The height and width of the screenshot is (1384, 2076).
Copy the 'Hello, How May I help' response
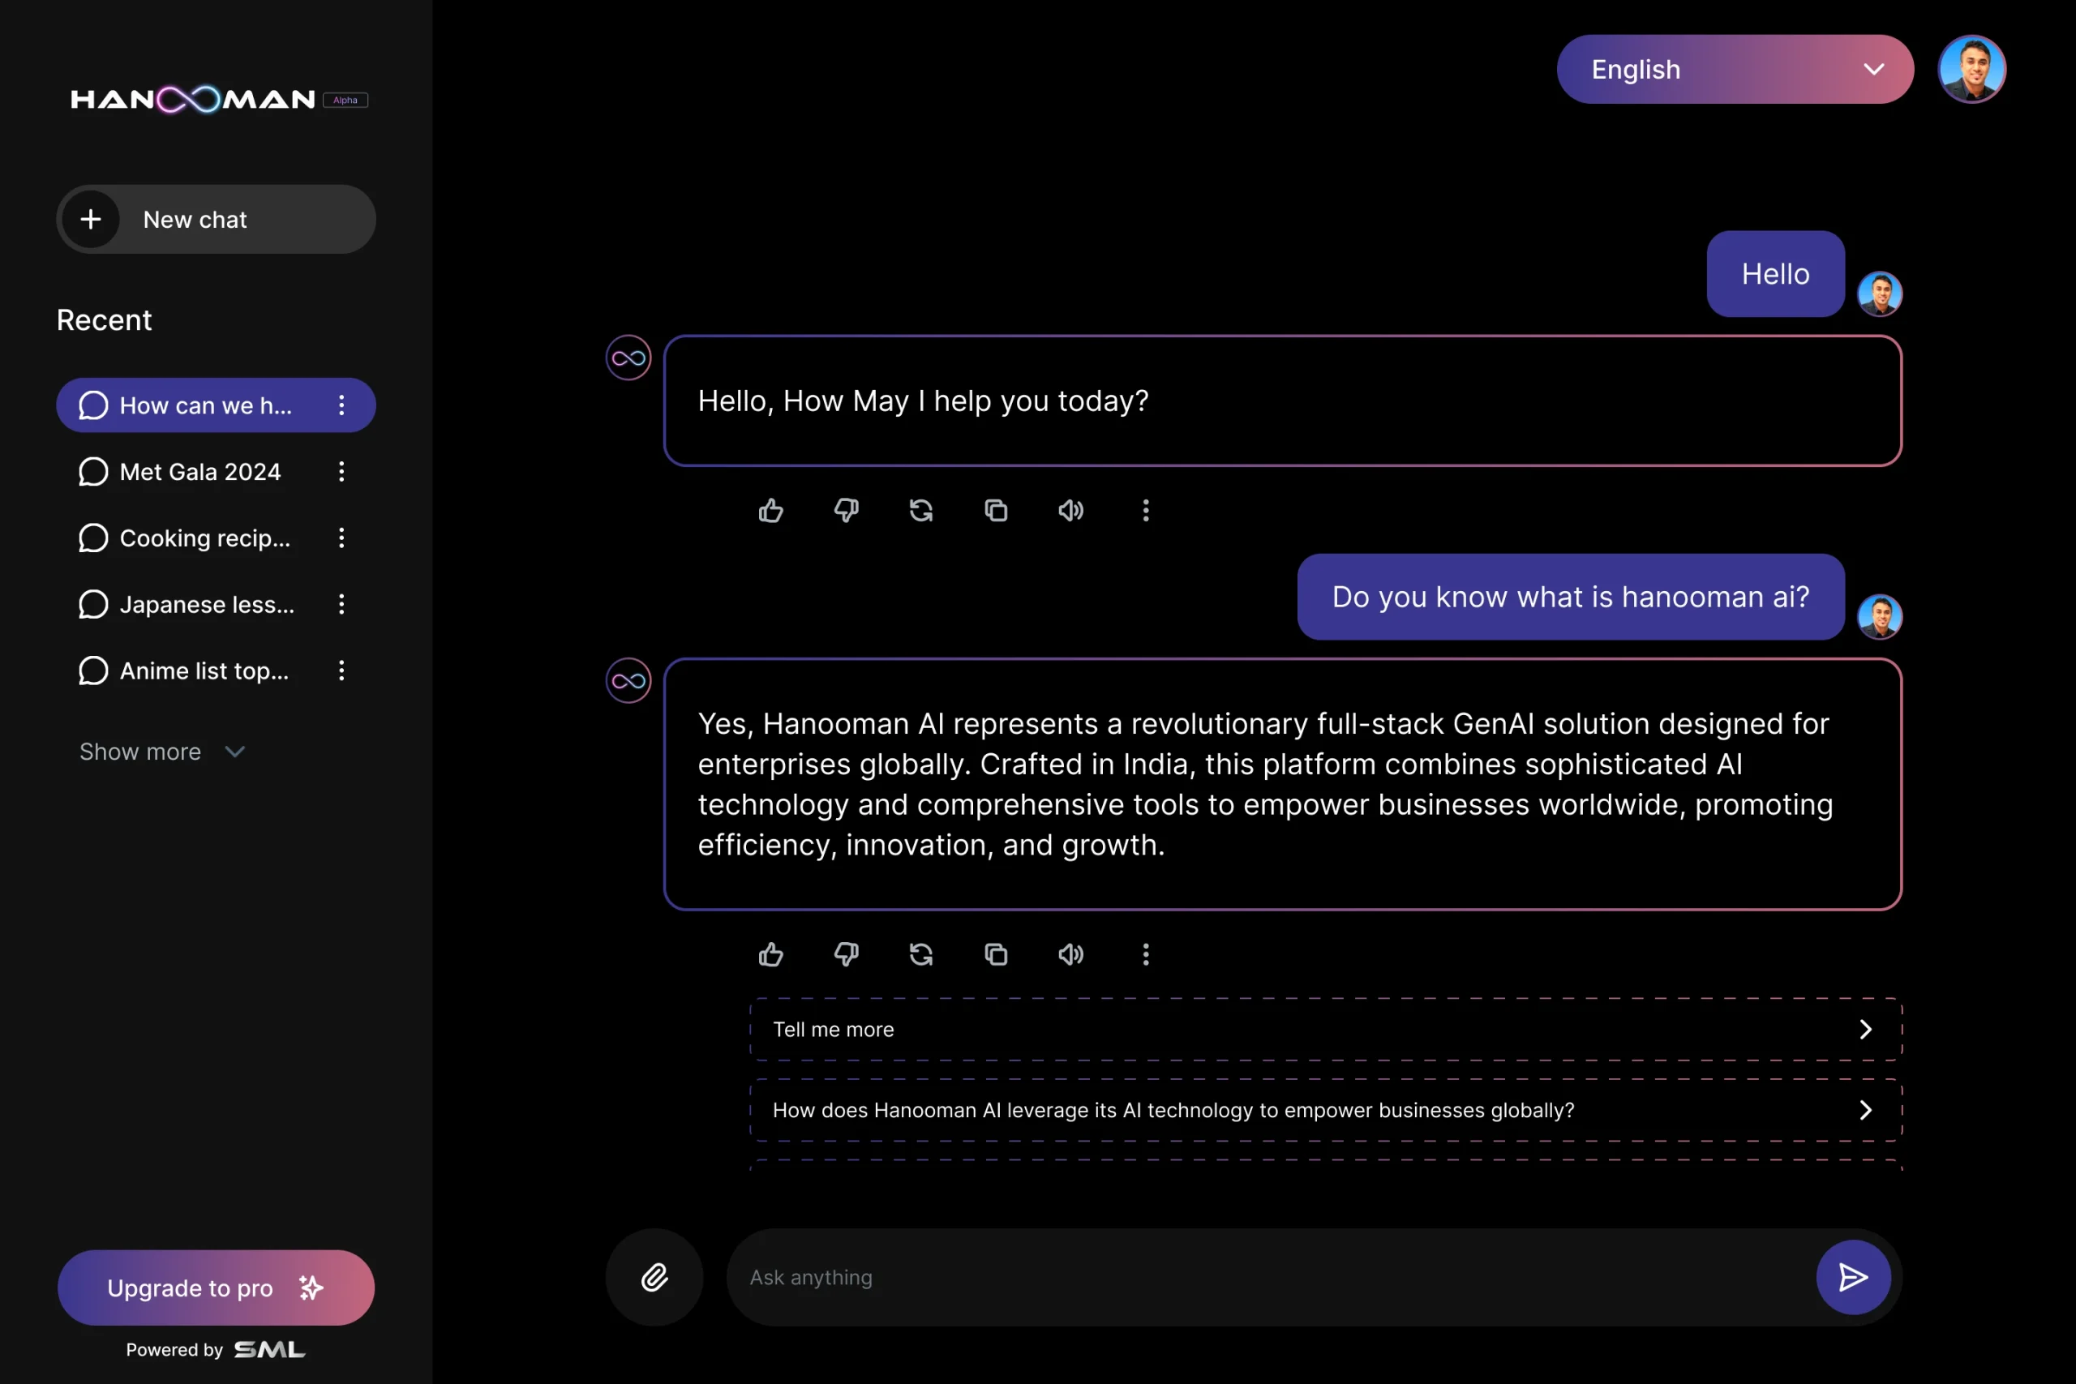(x=996, y=510)
